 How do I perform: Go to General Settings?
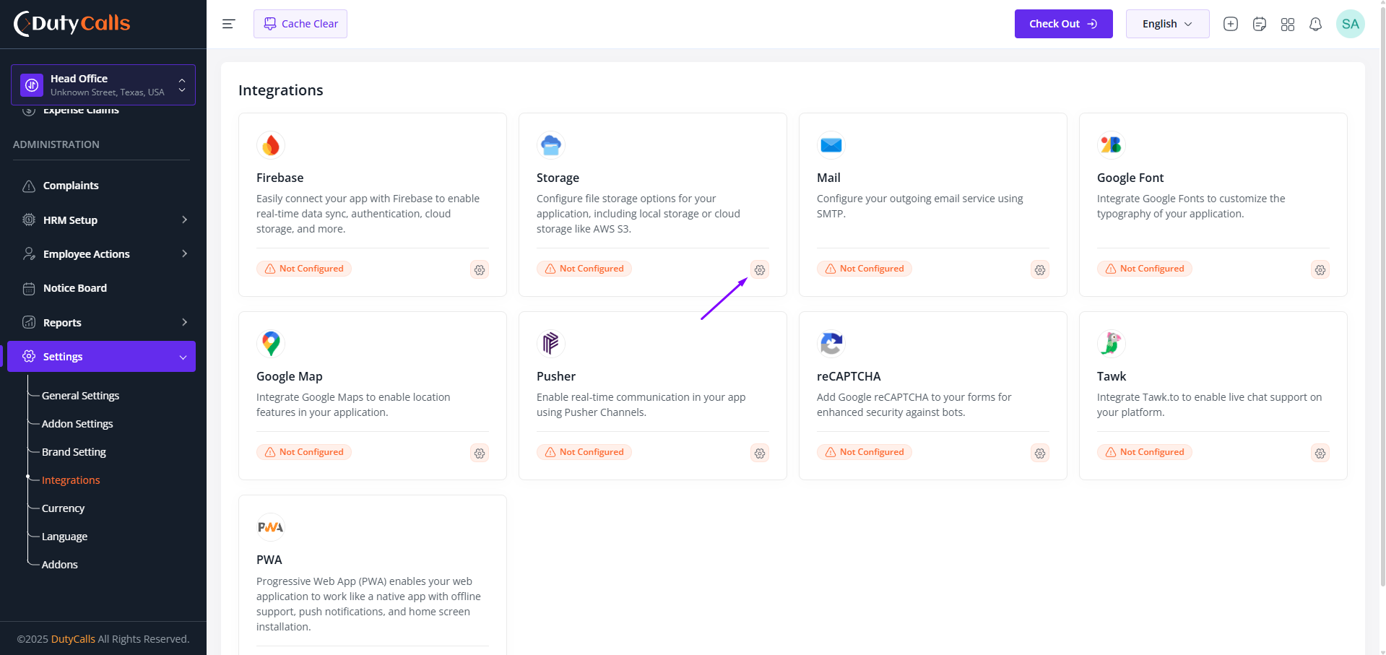point(80,396)
